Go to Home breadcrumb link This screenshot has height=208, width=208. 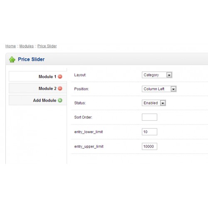[x=10, y=46]
